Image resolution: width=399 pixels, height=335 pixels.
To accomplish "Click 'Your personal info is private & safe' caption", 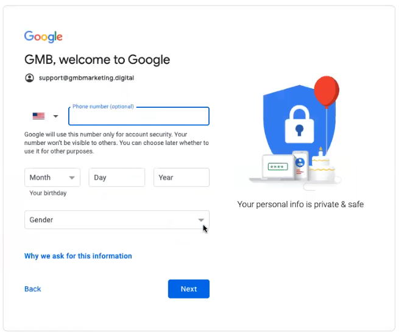I will click(x=300, y=205).
